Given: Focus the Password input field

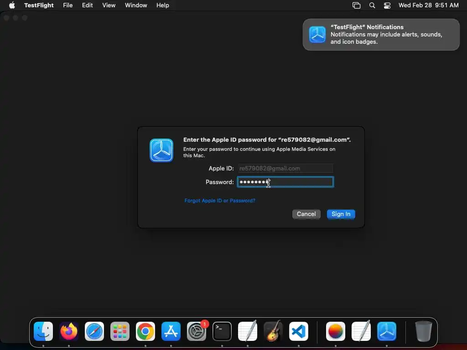Looking at the screenshot, I should coord(285,182).
